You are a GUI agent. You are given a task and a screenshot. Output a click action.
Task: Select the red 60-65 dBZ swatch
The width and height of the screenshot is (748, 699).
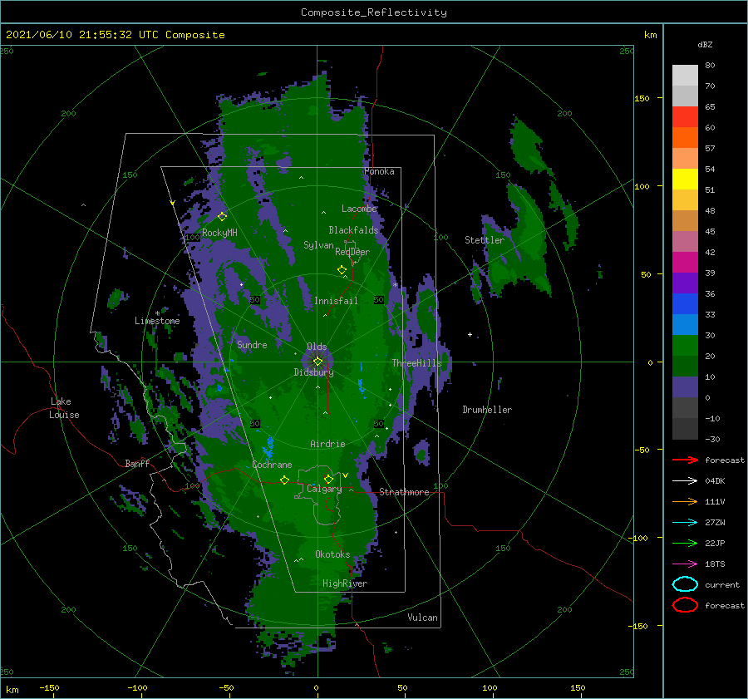[685, 117]
